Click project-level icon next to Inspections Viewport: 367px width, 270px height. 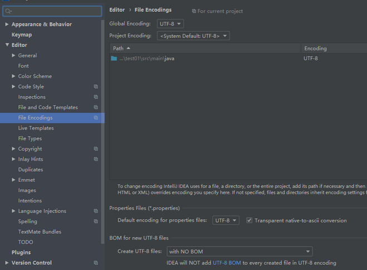pyautogui.click(x=96, y=97)
